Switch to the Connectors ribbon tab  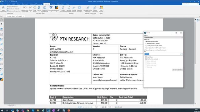(x=60, y=4)
